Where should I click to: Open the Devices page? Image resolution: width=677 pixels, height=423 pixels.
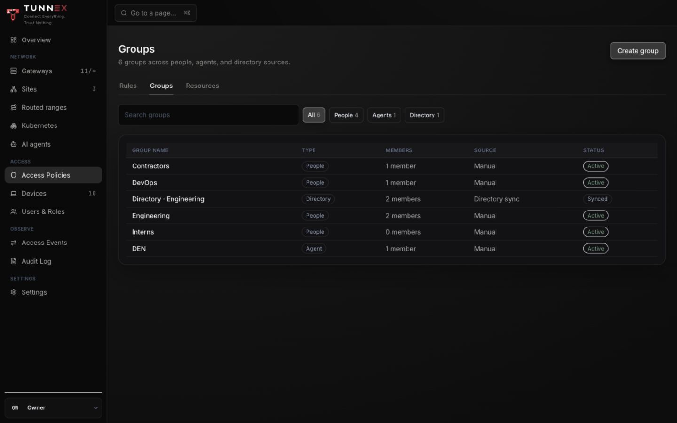point(53,194)
